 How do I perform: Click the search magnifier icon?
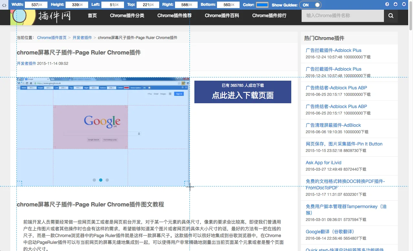[391, 15]
